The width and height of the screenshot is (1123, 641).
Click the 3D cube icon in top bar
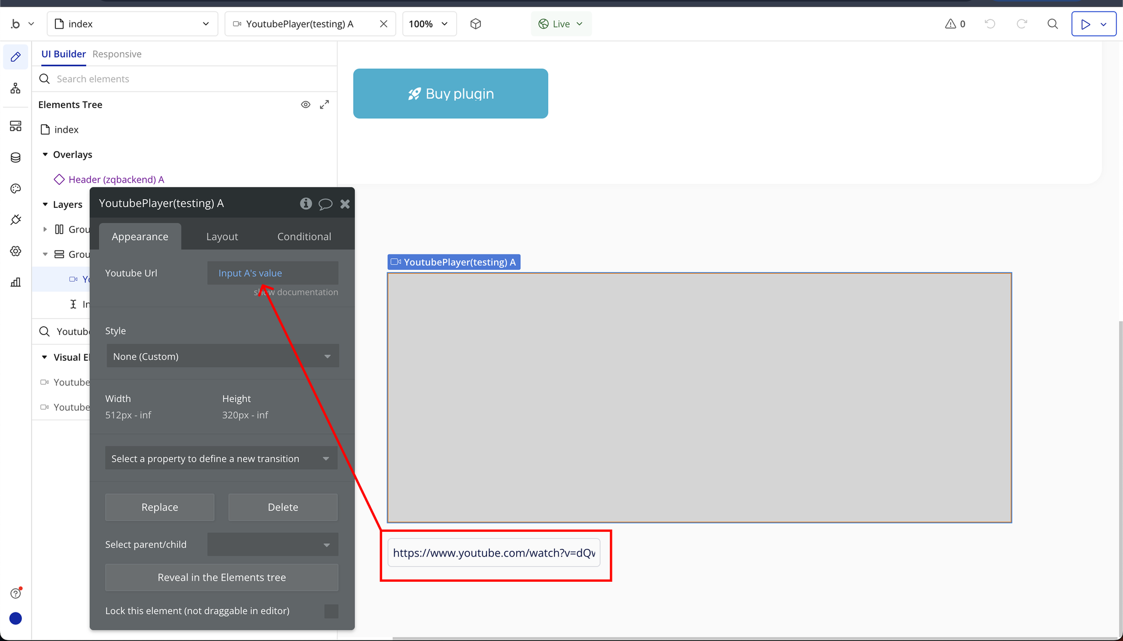tap(475, 24)
